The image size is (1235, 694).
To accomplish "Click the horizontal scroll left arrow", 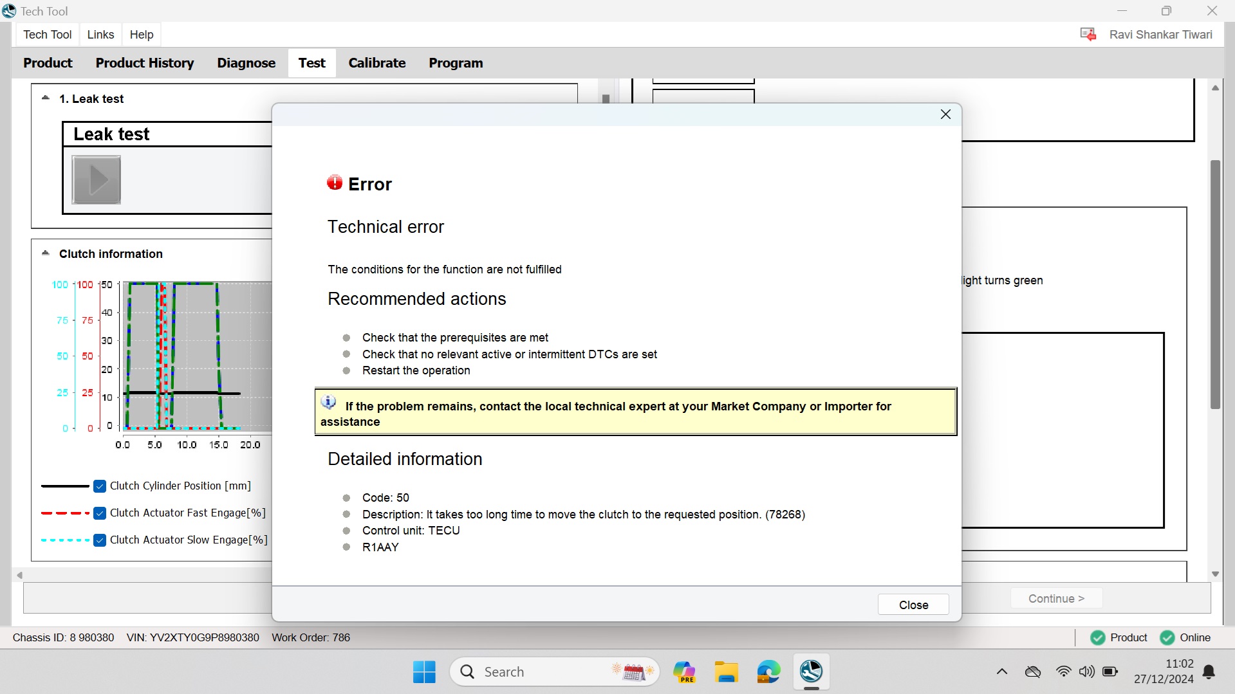I will pos(20,575).
